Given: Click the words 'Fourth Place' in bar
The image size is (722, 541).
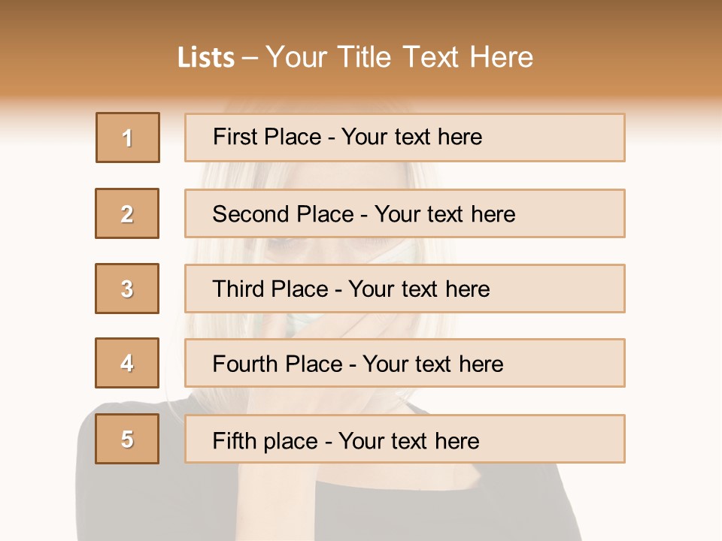Looking at the screenshot, I should [x=278, y=364].
